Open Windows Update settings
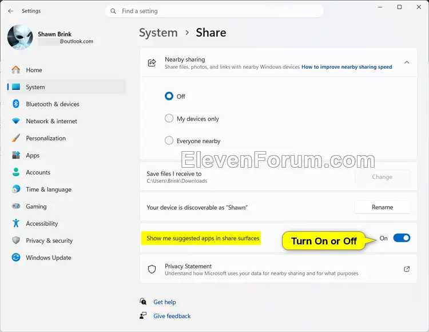This screenshot has width=429, height=332. point(66,257)
